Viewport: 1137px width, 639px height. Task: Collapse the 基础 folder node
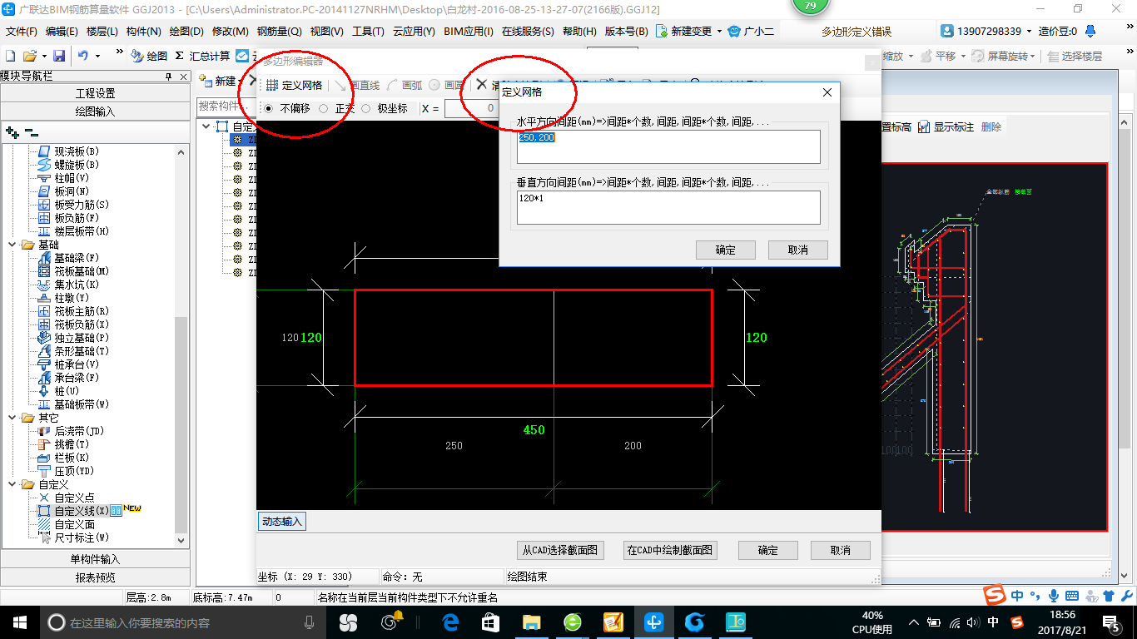(x=12, y=245)
